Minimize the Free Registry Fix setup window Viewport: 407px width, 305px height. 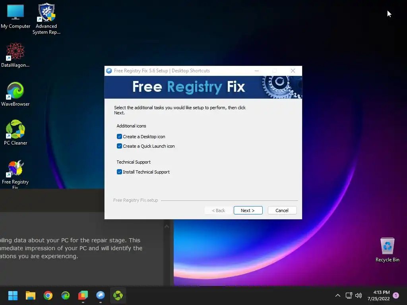257,71
